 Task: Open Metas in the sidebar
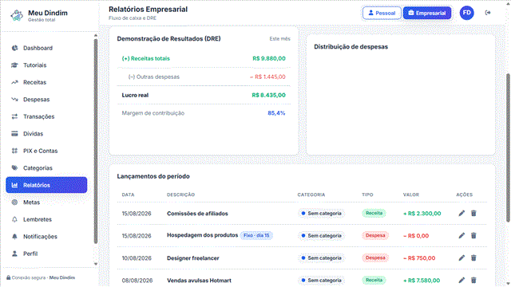click(x=46, y=202)
